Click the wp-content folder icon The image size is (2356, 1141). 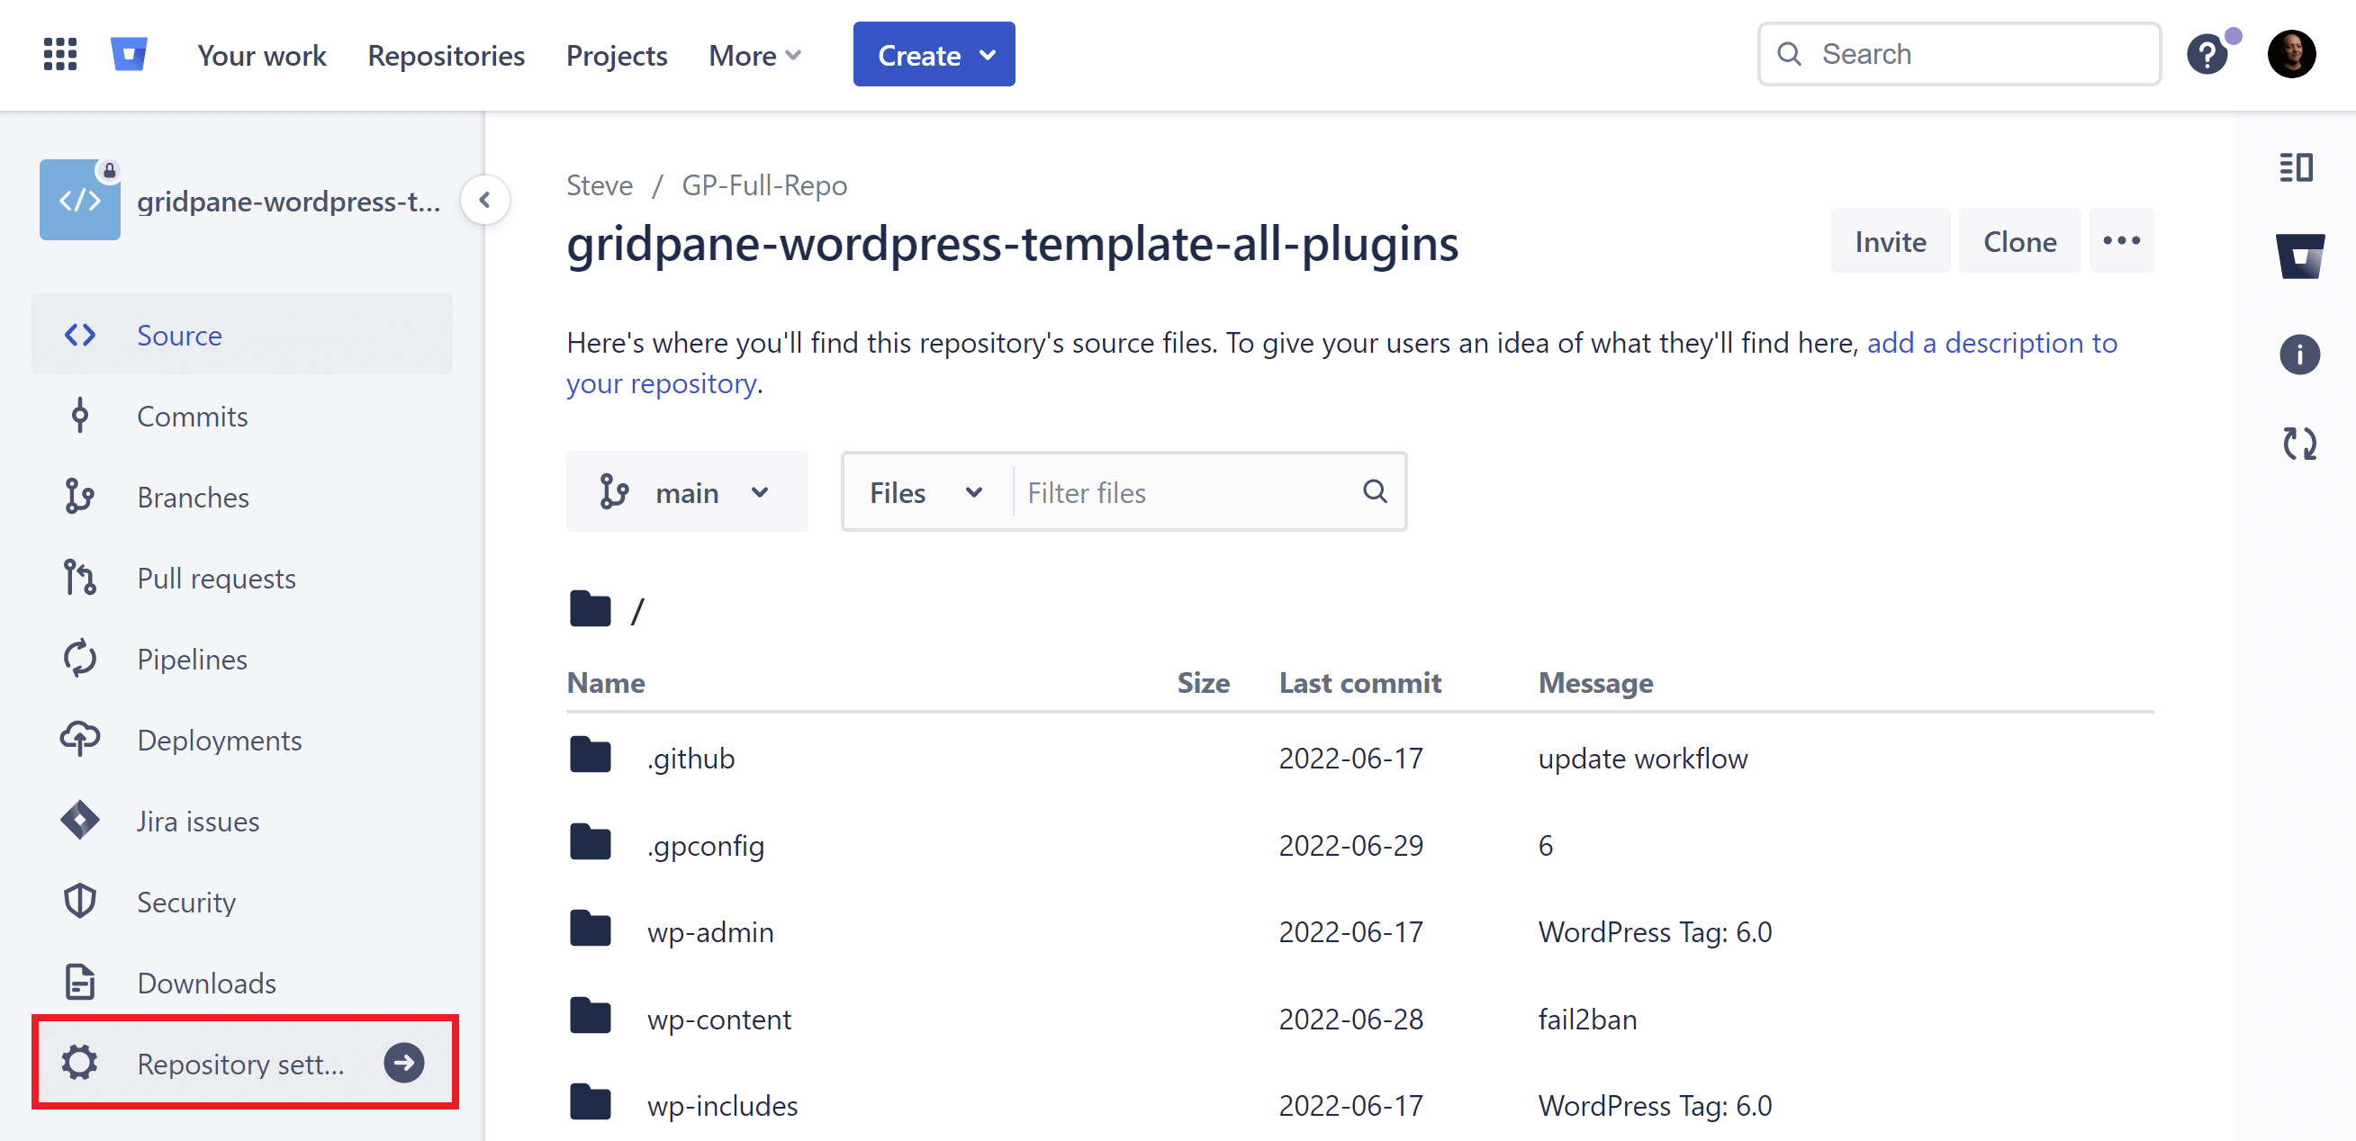[590, 1016]
